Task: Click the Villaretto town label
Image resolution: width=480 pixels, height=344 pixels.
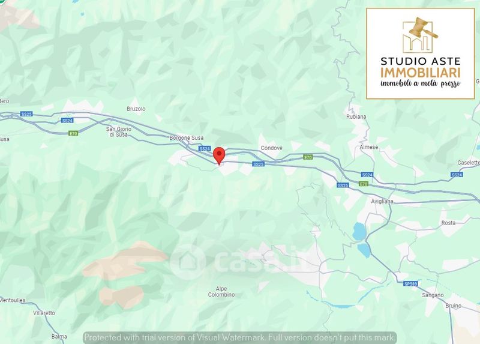Action: (44, 313)
